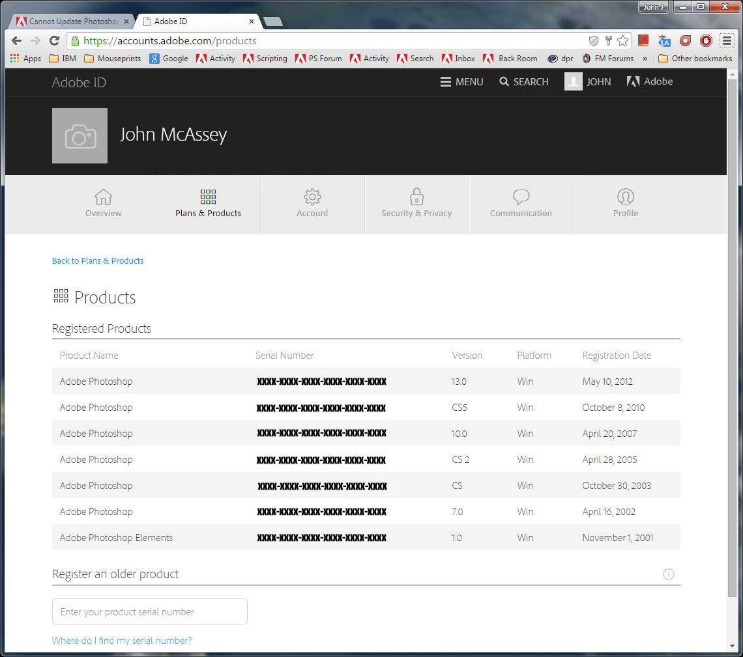
Task: Open the Mouseprints bookmarks folder
Action: point(112,58)
